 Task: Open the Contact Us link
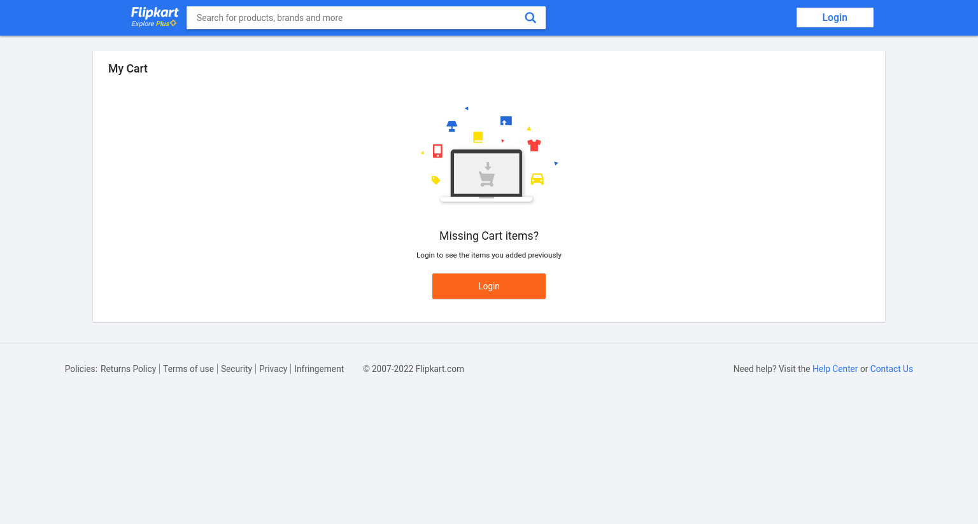891,369
